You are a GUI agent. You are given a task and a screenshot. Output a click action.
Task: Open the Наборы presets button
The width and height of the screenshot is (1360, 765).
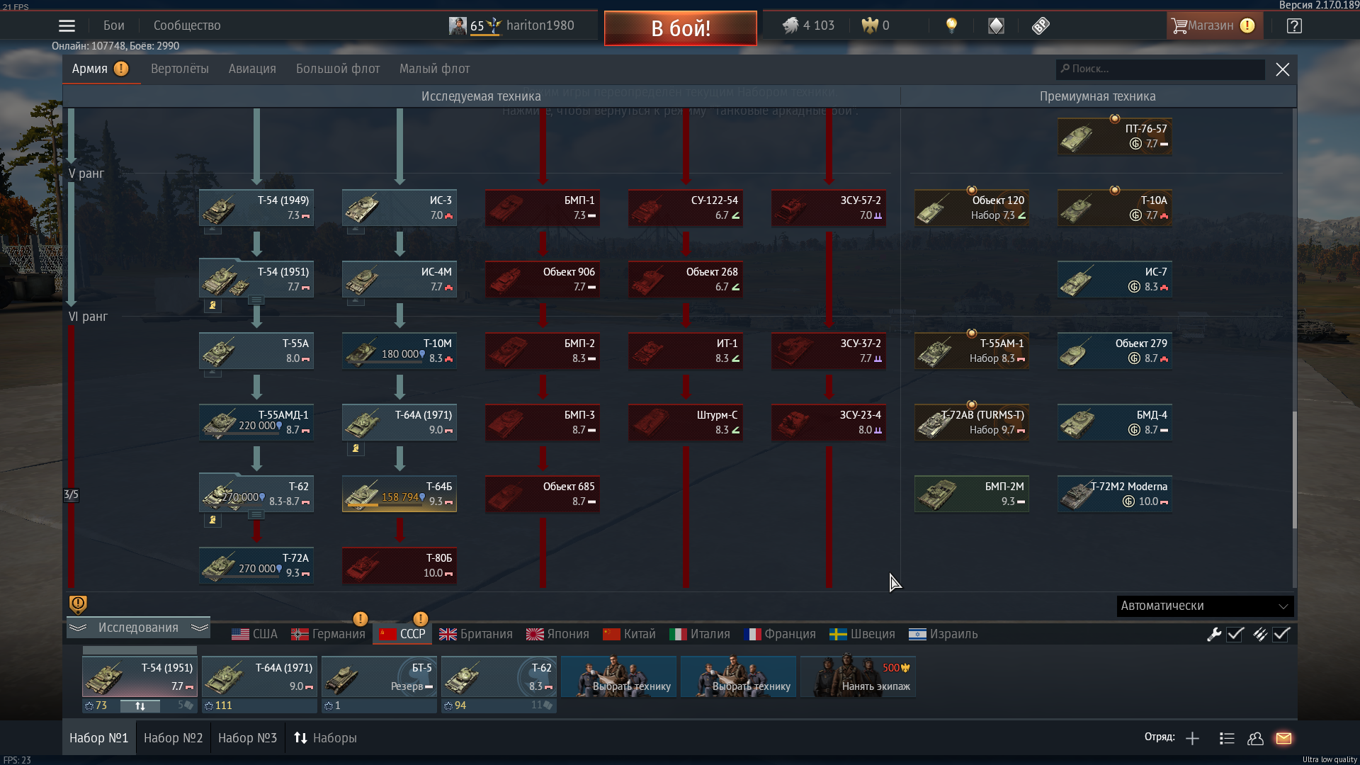[325, 738]
